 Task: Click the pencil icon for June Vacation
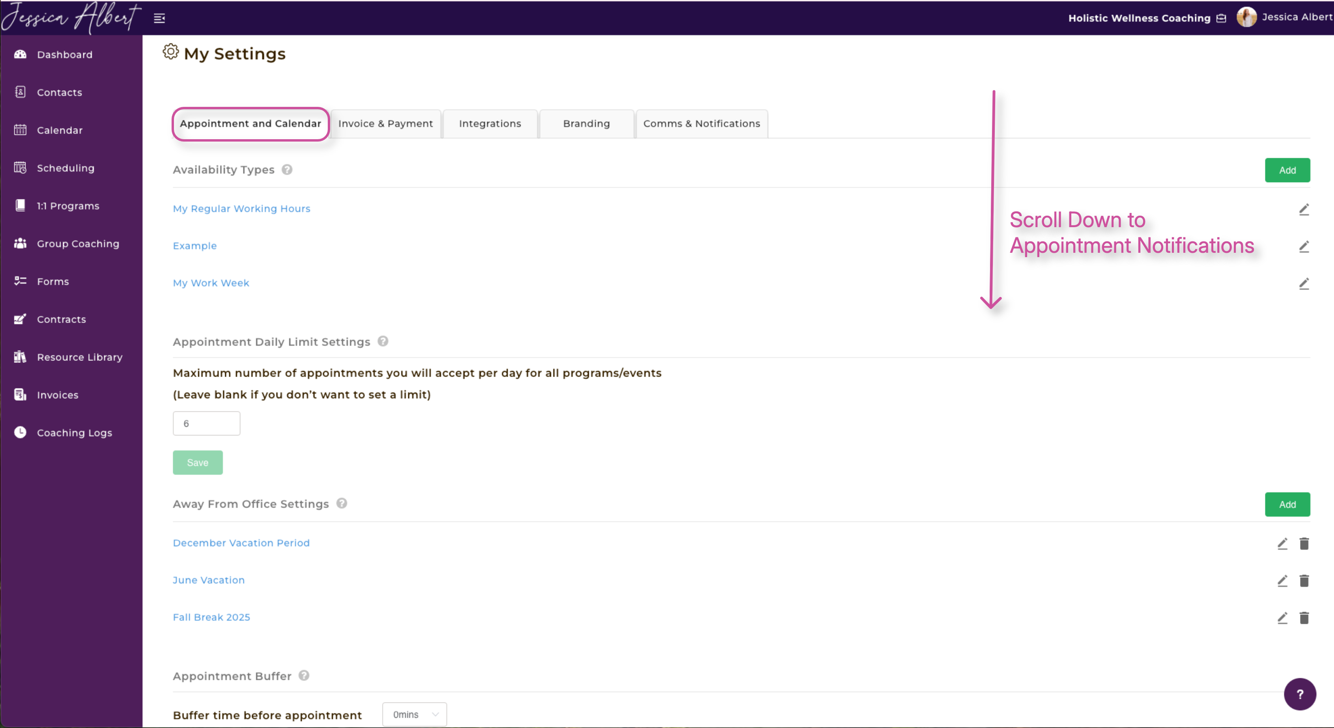[1282, 581]
